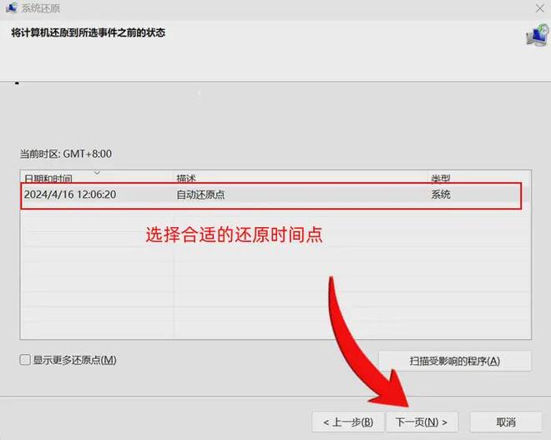Image resolution: width=551 pixels, height=440 pixels.
Task: Click the 当前时区: GMT+8:00 label
Action: (66, 154)
